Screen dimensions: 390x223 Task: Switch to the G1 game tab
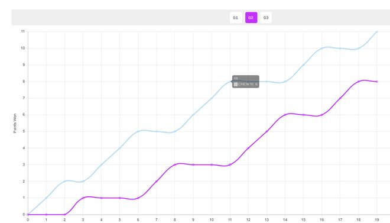[x=236, y=18]
